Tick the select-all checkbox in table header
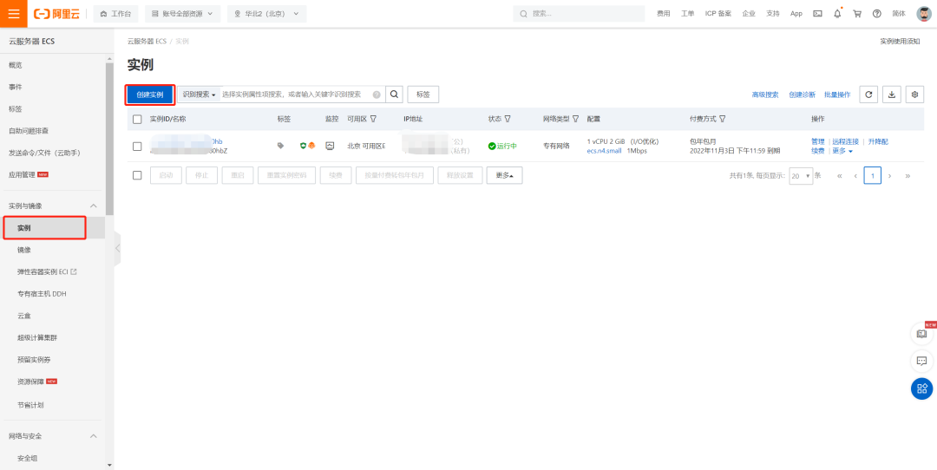Image resolution: width=937 pixels, height=470 pixels. click(137, 119)
